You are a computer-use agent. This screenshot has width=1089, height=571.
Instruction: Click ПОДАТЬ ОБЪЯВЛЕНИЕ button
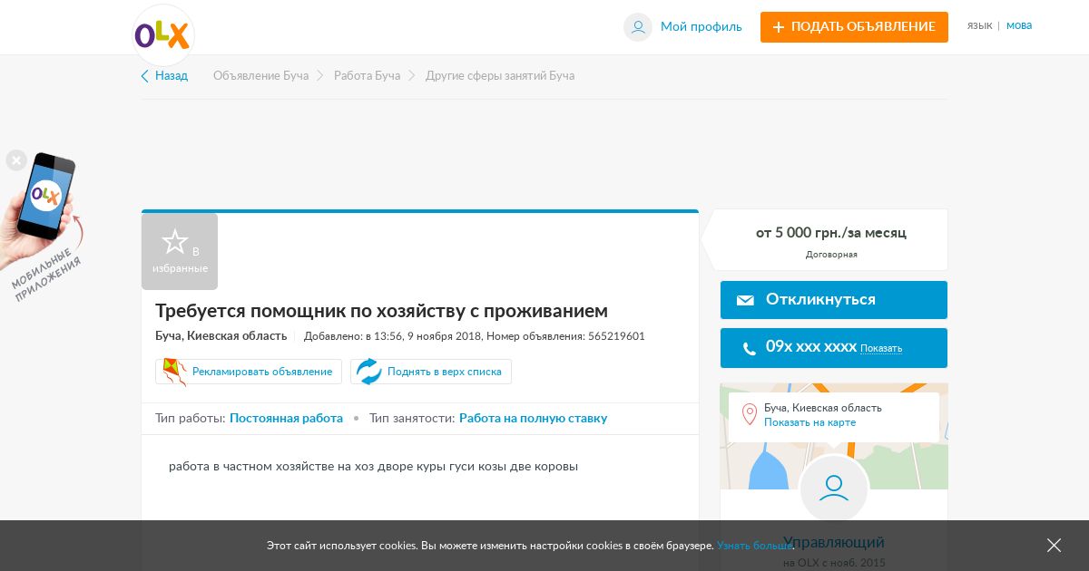pyautogui.click(x=854, y=27)
